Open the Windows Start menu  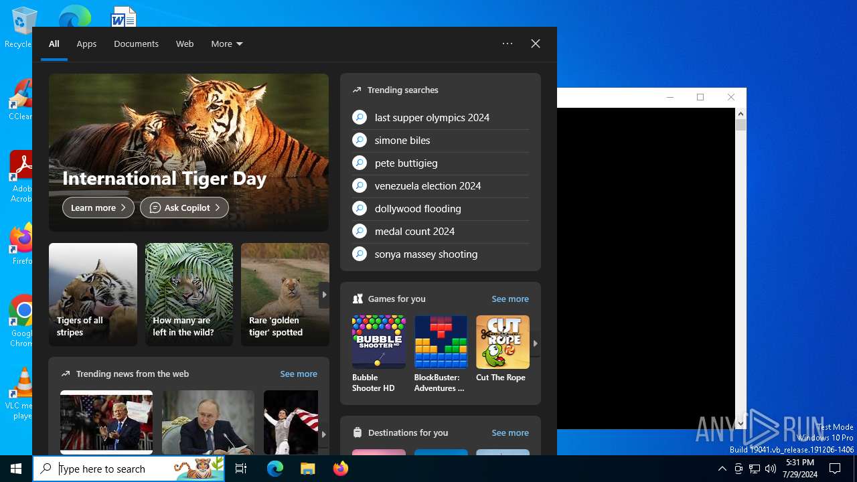(x=16, y=469)
